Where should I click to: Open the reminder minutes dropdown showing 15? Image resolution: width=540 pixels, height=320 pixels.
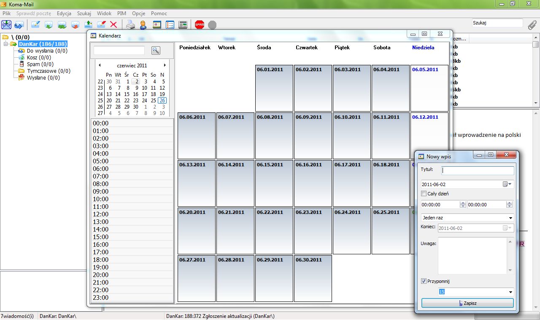pos(510,292)
